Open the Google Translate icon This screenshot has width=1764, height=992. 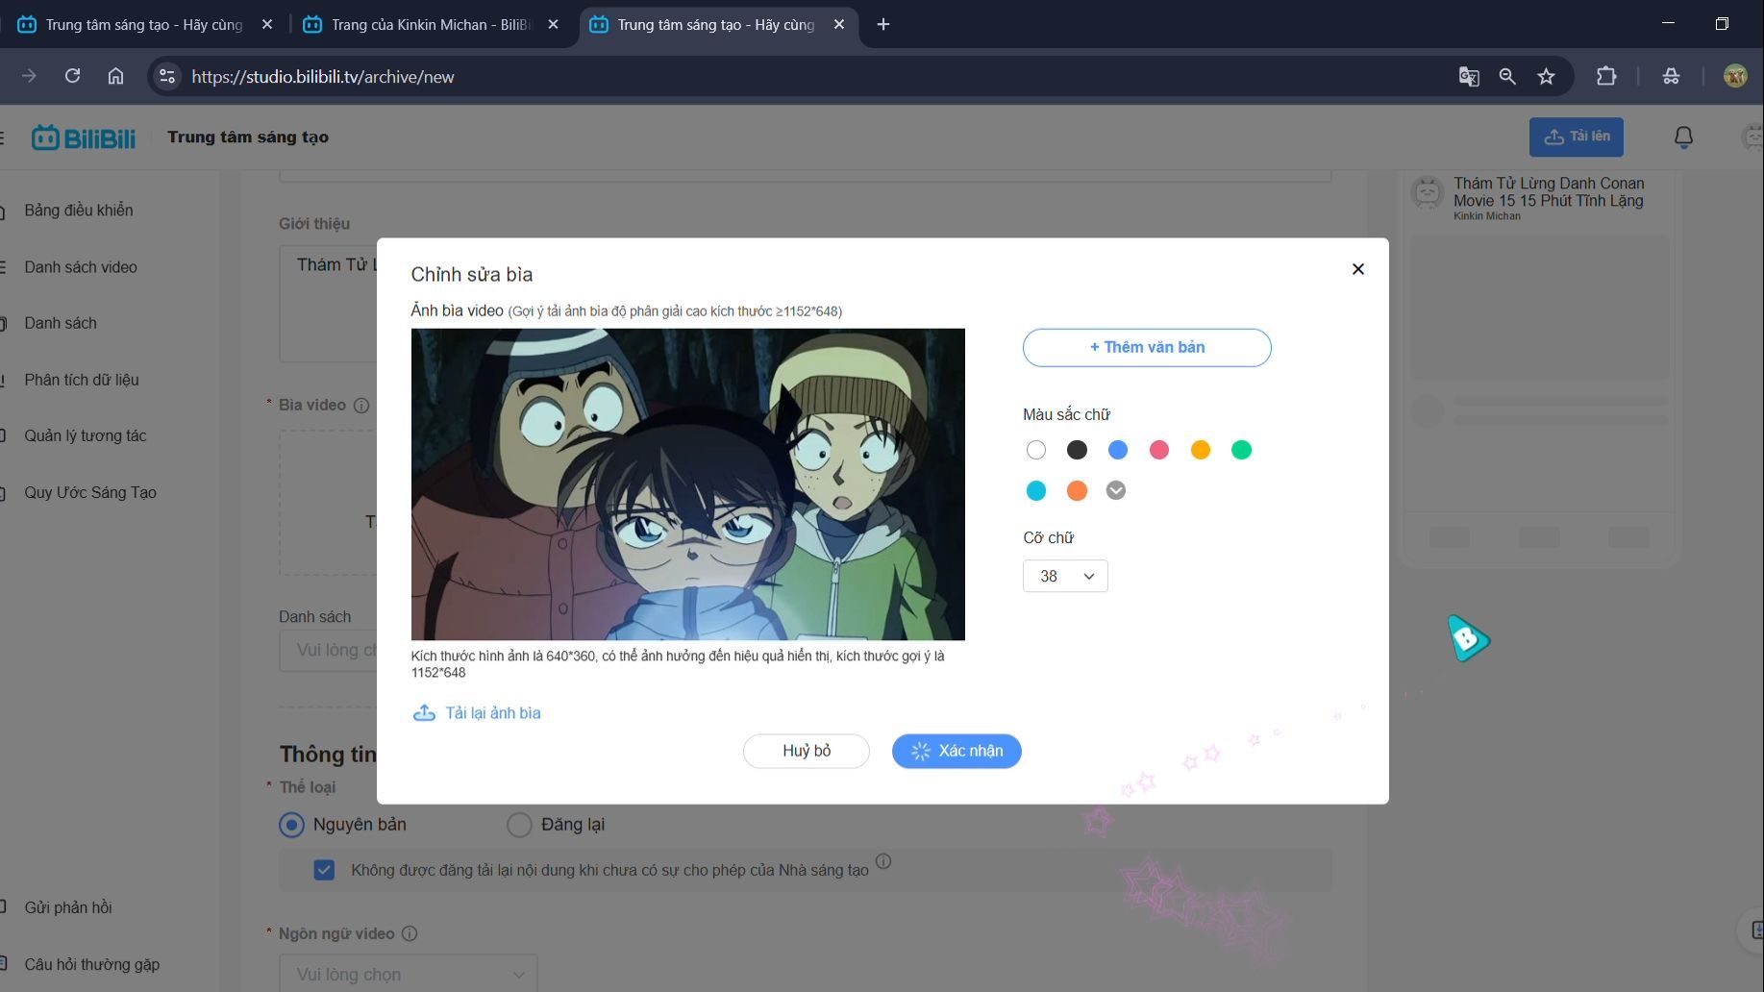(1468, 76)
